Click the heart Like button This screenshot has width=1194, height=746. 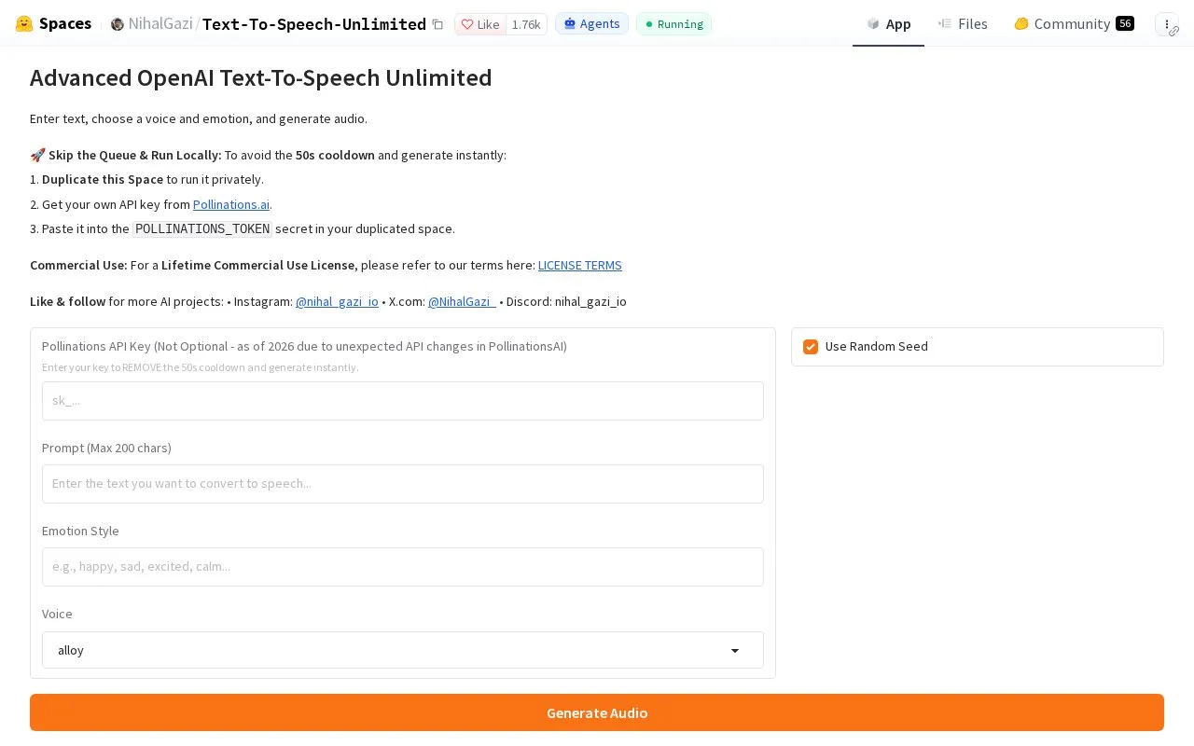(480, 24)
